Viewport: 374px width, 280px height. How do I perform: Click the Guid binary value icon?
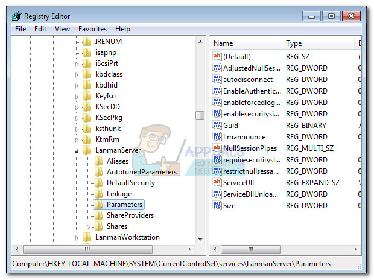tap(217, 125)
